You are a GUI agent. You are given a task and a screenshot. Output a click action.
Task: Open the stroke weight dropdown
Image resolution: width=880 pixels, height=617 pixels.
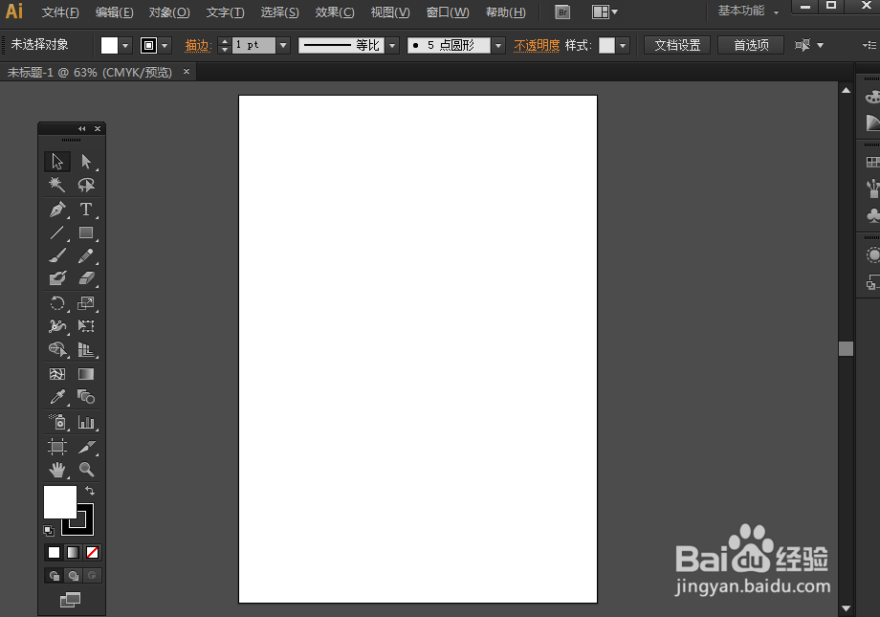(x=283, y=46)
